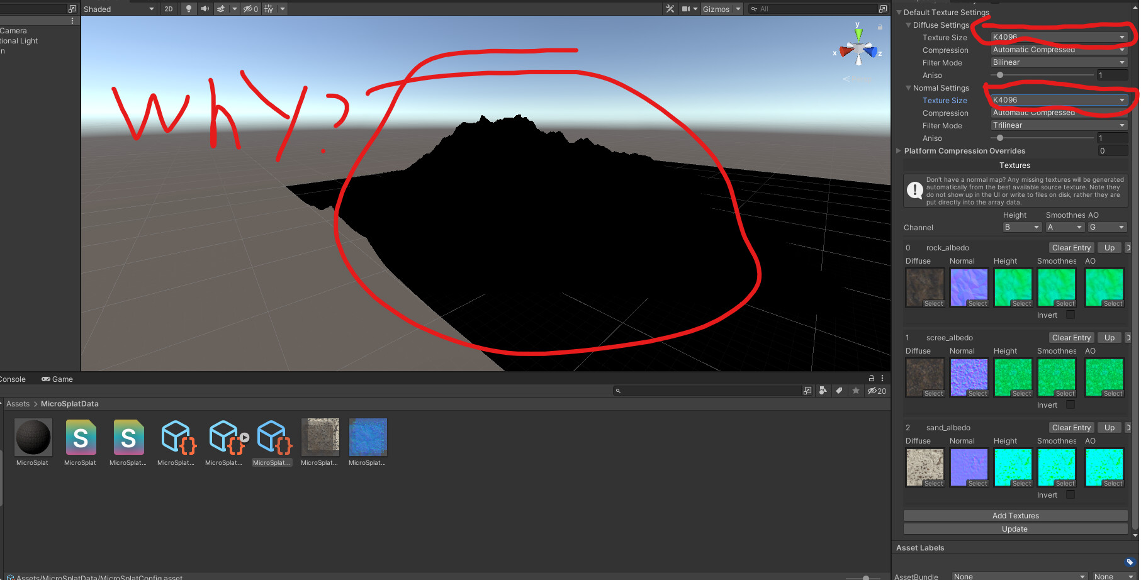Collapse the Diffuse Settings section
Image resolution: width=1141 pixels, height=580 pixels.
(x=908, y=25)
